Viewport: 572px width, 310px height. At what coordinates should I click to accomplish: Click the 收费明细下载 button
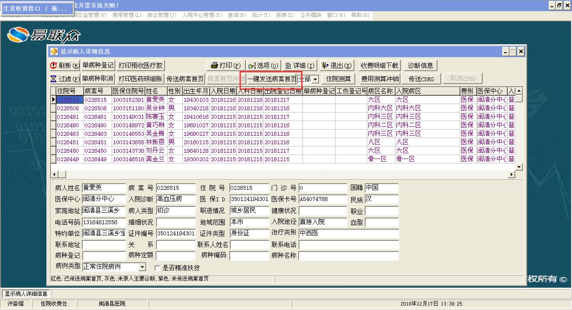(380, 66)
